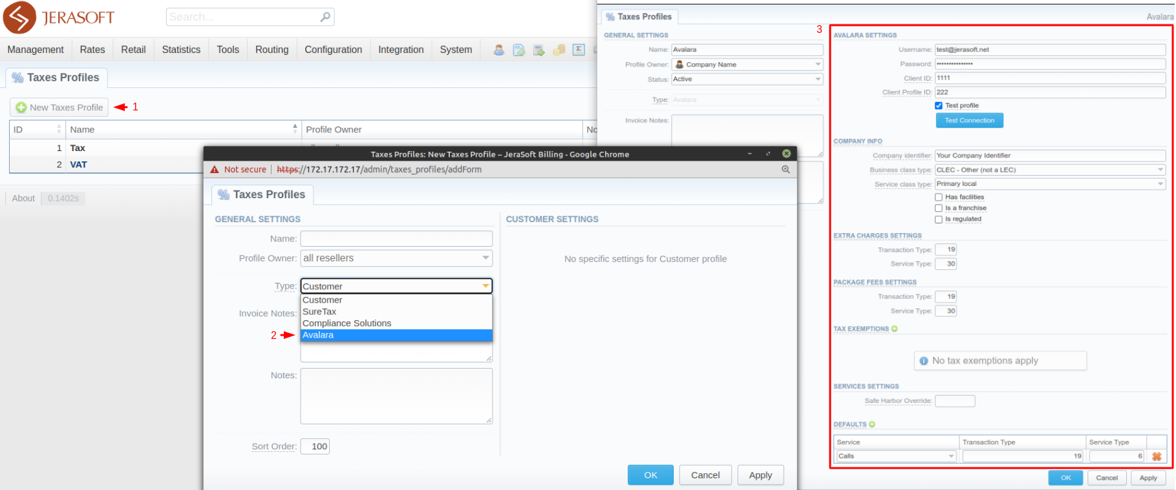Screen dimensions: 1176x490
Task: Click the JeraSoft logo
Action: (x=59, y=17)
